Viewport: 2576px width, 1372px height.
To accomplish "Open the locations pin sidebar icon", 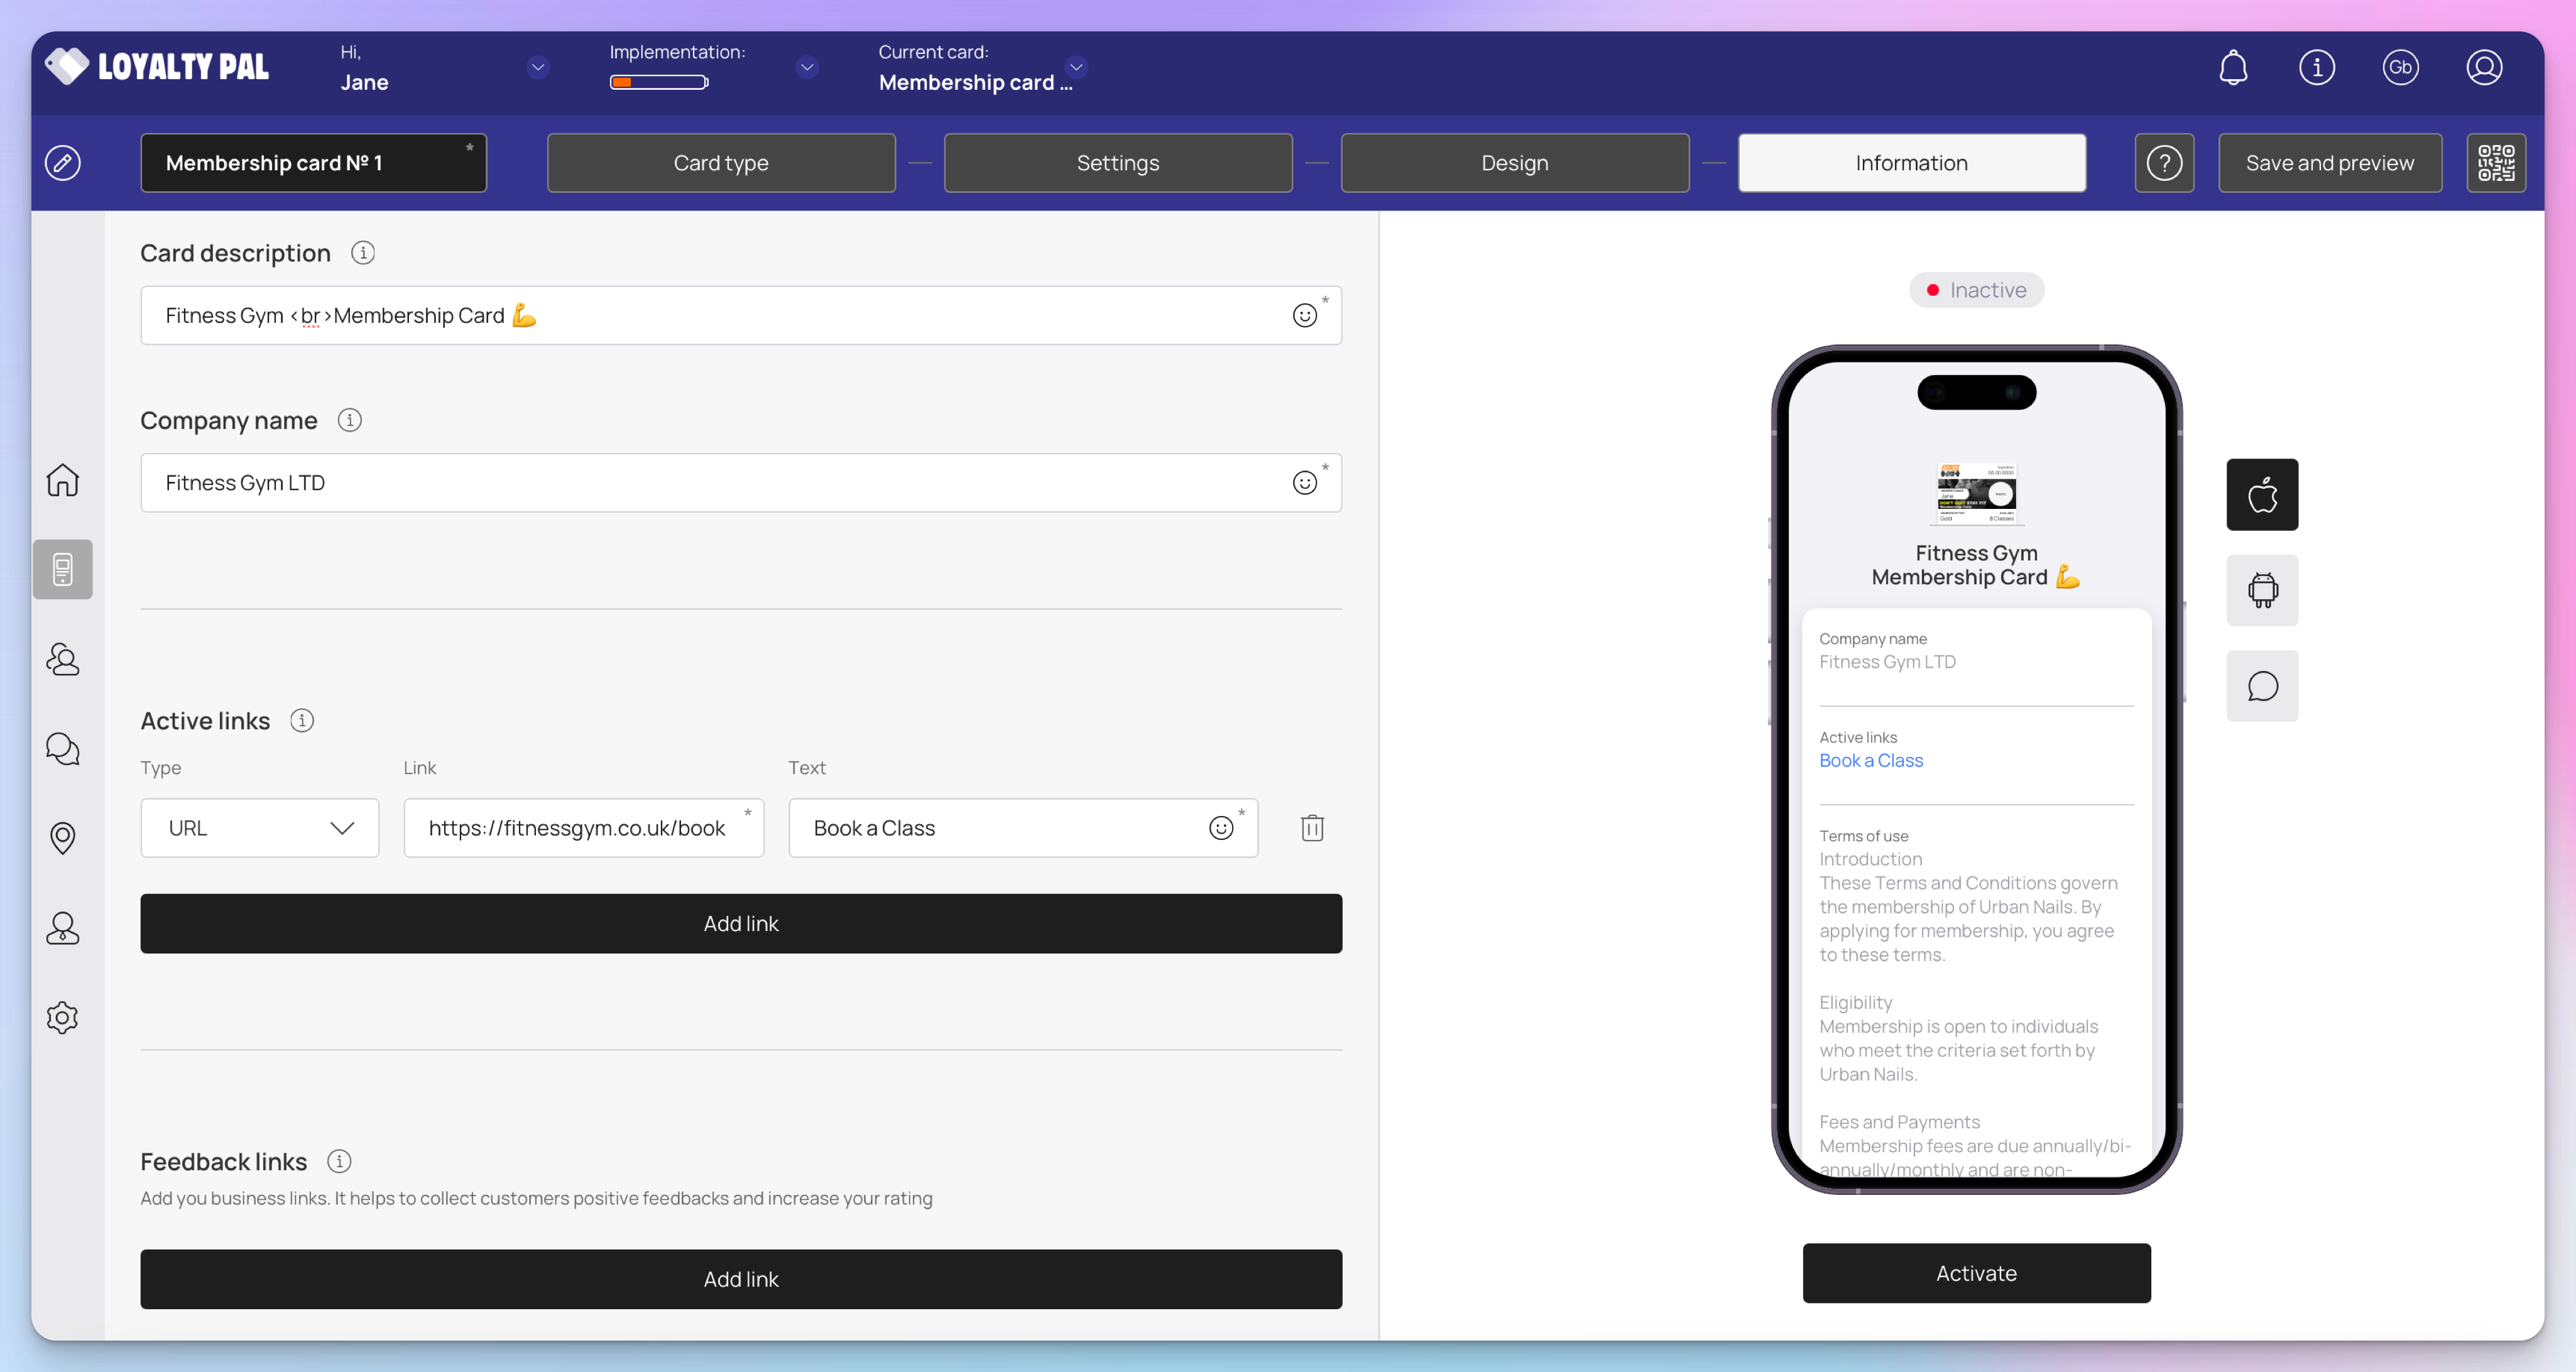I will [62, 838].
